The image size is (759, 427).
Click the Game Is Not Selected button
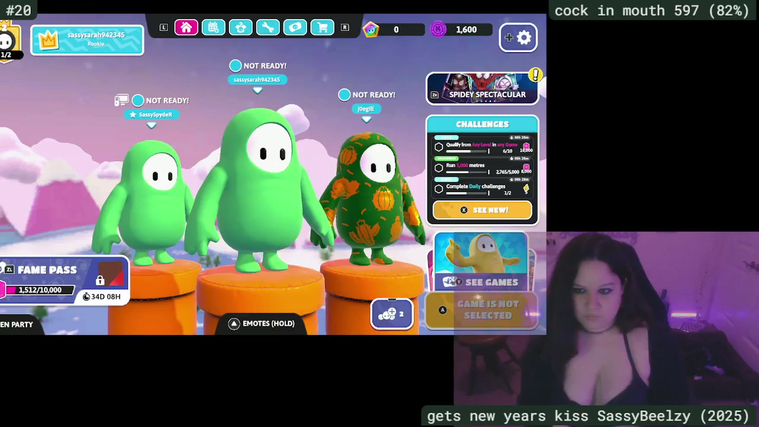tap(481, 310)
